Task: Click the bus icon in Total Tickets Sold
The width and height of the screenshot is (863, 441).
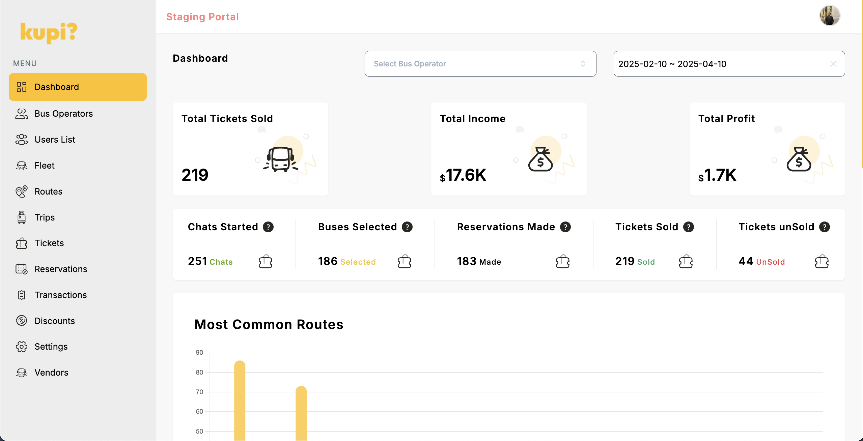Action: point(281,160)
